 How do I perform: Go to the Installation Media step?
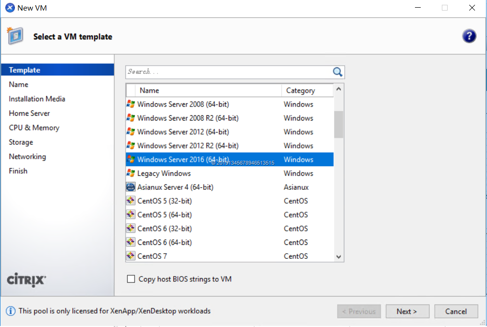coord(37,99)
